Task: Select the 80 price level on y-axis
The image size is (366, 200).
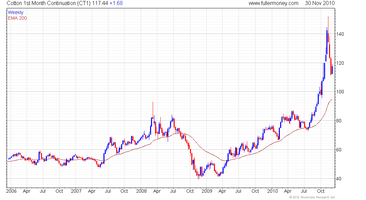Action: [x=338, y=121]
